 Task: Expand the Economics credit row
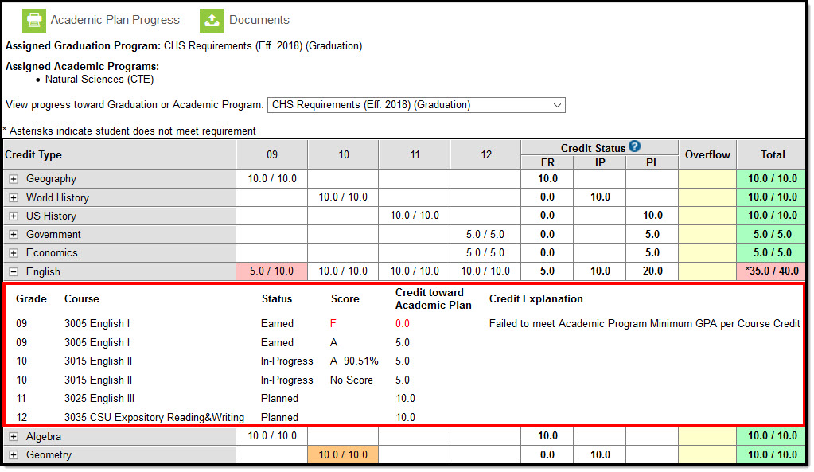pyautogui.click(x=14, y=252)
